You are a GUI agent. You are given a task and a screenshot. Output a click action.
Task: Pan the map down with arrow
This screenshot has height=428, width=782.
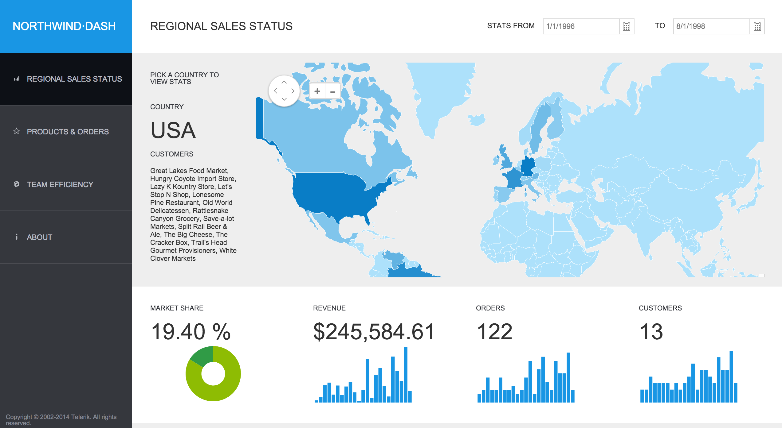click(284, 99)
